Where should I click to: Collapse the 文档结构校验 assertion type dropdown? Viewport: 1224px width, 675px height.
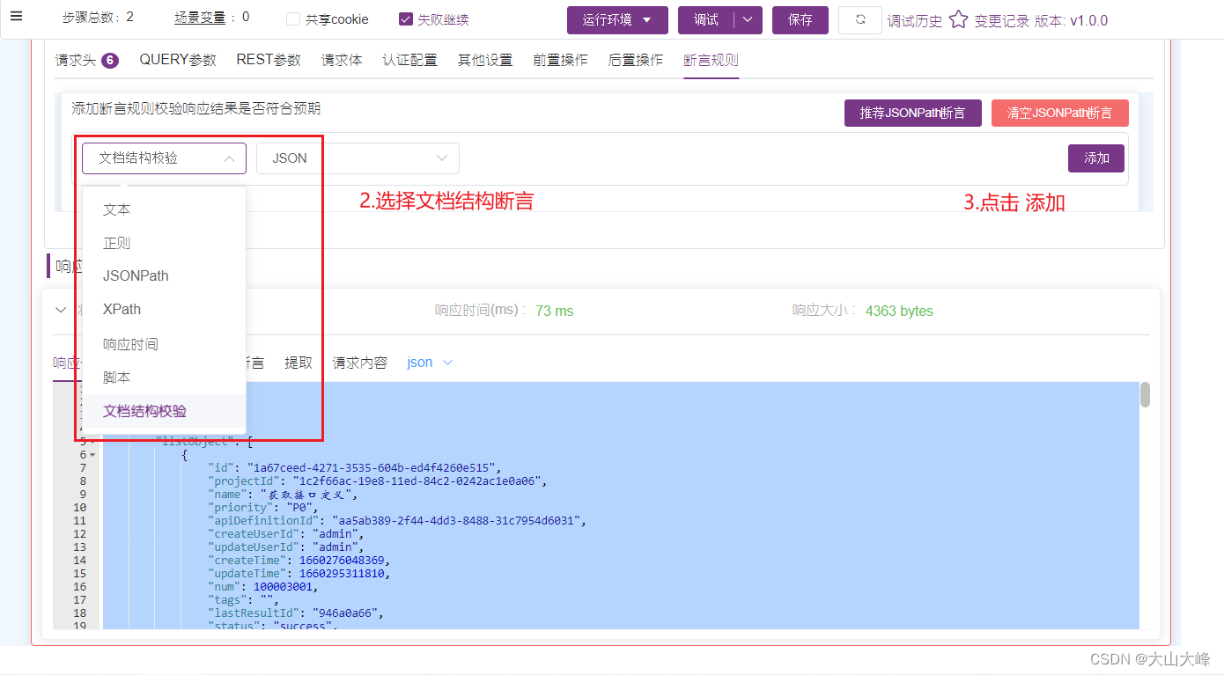[x=164, y=158]
